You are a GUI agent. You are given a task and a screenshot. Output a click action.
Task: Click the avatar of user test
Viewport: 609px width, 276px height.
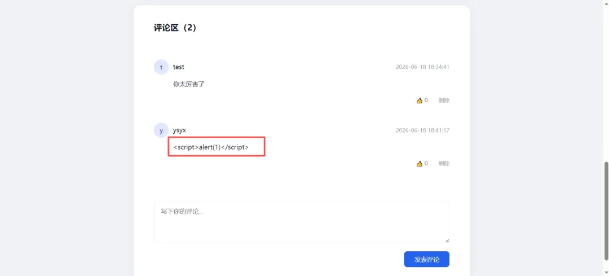click(161, 67)
